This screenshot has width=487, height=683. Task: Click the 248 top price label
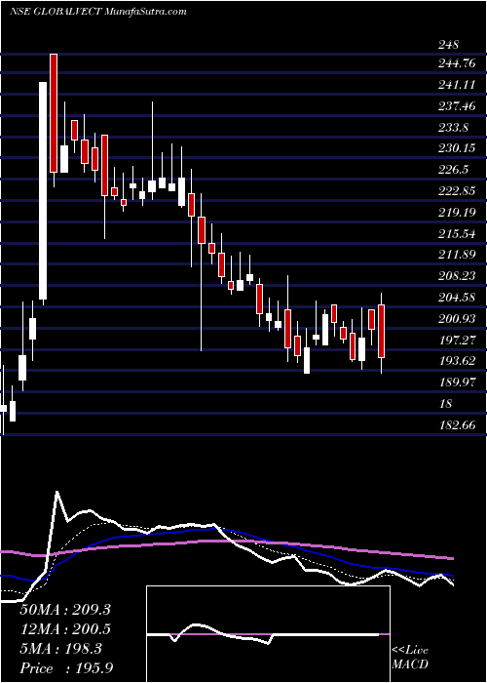point(449,45)
